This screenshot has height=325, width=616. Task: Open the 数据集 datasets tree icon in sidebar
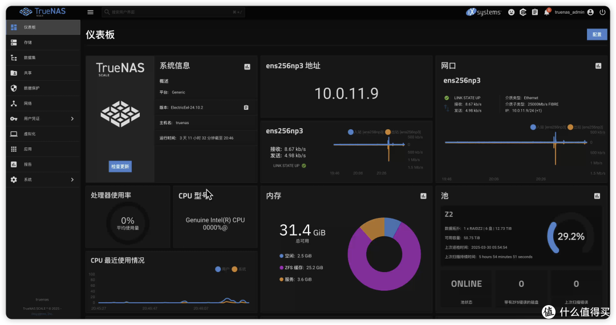(x=14, y=57)
